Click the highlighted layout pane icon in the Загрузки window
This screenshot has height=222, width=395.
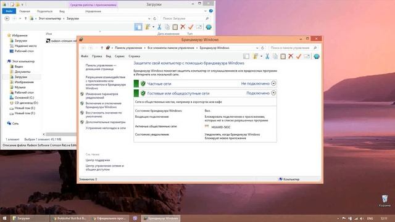138,27
